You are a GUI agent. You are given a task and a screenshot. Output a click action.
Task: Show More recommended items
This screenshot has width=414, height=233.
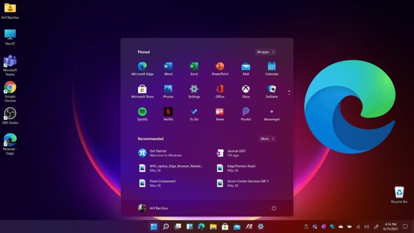[x=267, y=139]
